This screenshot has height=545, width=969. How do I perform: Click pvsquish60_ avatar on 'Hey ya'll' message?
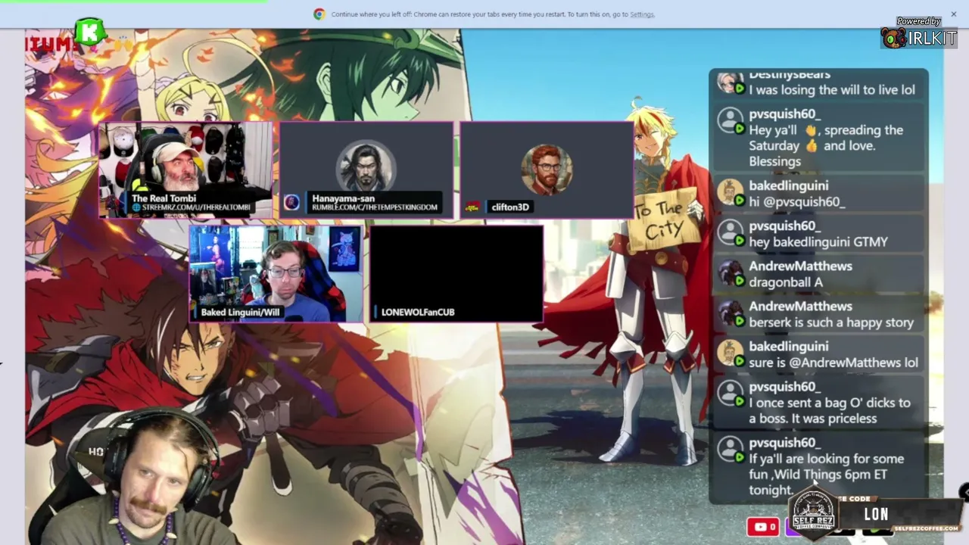coord(731,120)
